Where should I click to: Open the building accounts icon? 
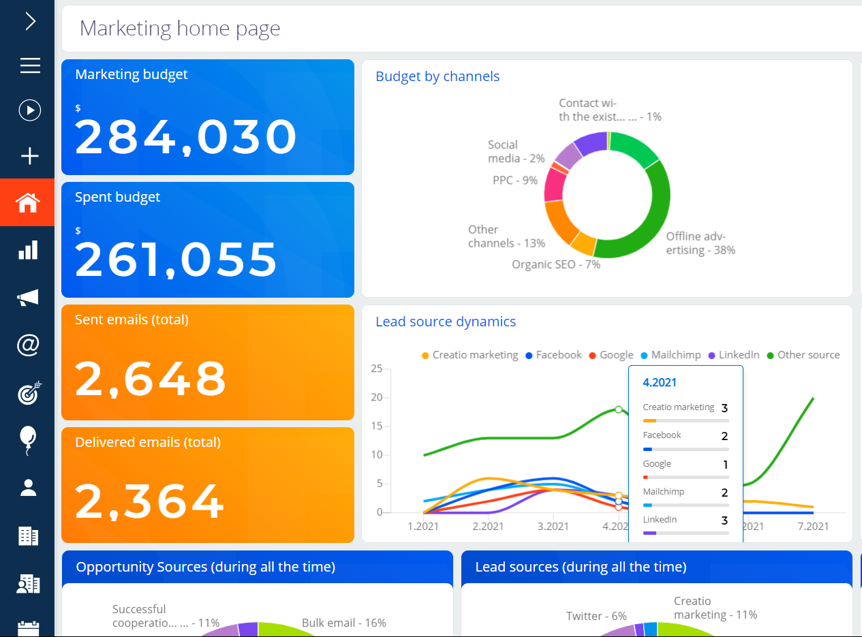point(28,535)
